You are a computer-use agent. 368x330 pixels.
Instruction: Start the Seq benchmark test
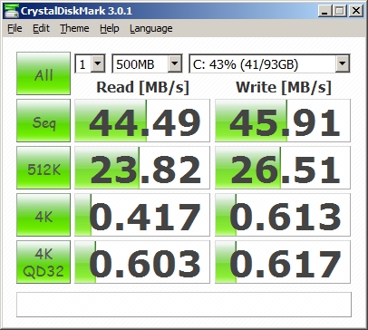click(44, 121)
